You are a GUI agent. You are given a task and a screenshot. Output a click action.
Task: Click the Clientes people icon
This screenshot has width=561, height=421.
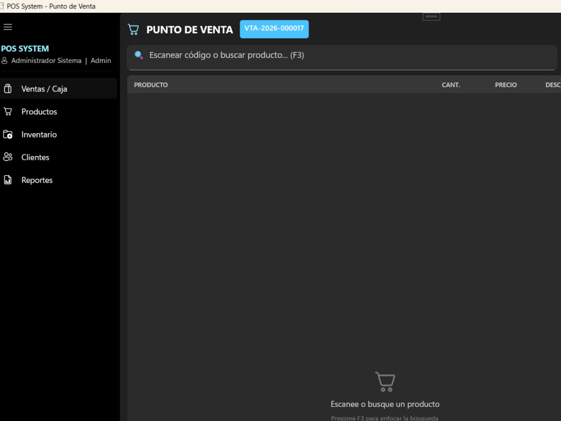click(x=8, y=157)
